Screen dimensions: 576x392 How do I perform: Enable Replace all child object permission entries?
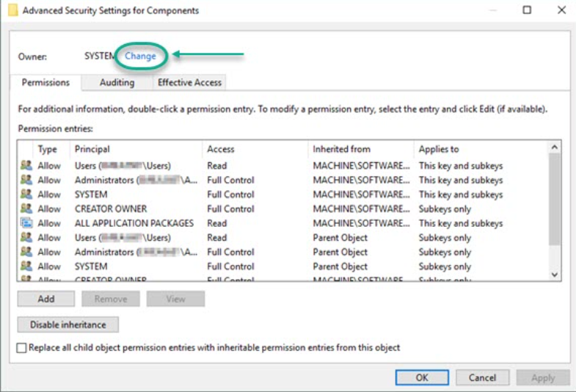tap(21, 347)
